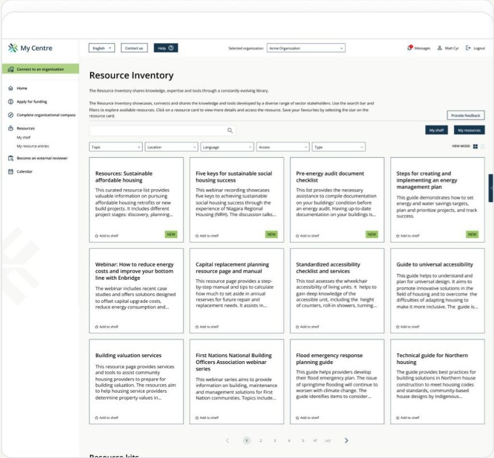The width and height of the screenshot is (494, 458).
Task: Star the Sustainable affordable housing card
Action: coord(97,236)
